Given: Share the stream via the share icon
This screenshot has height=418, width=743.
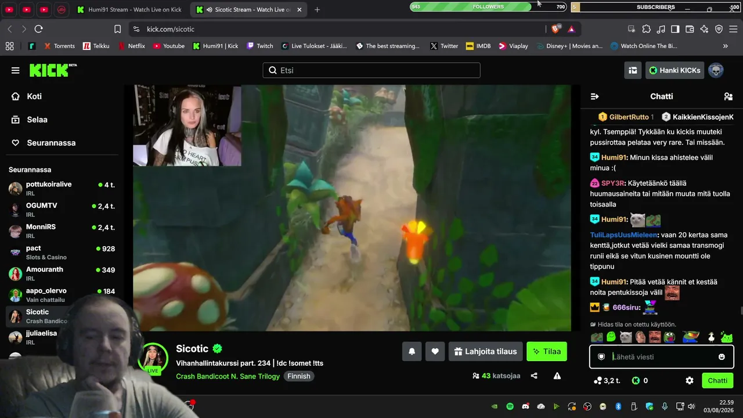Looking at the screenshot, I should point(534,376).
